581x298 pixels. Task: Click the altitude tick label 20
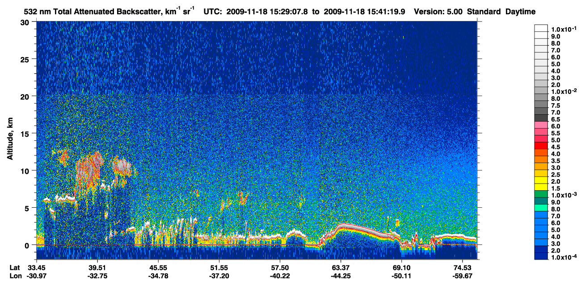(26, 96)
